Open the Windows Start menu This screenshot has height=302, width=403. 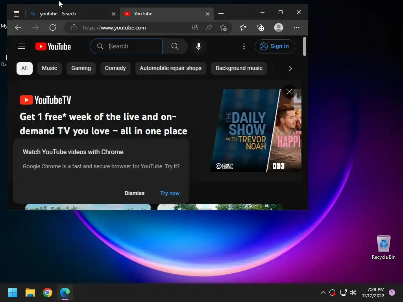(13, 293)
